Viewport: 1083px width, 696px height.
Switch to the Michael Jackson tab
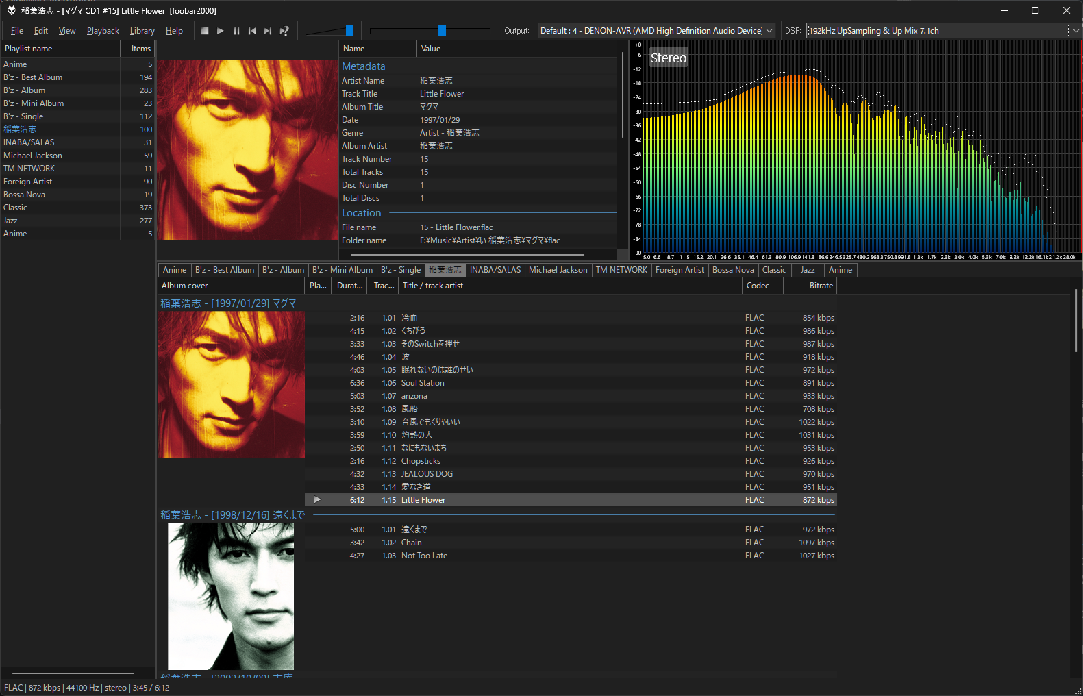558,270
